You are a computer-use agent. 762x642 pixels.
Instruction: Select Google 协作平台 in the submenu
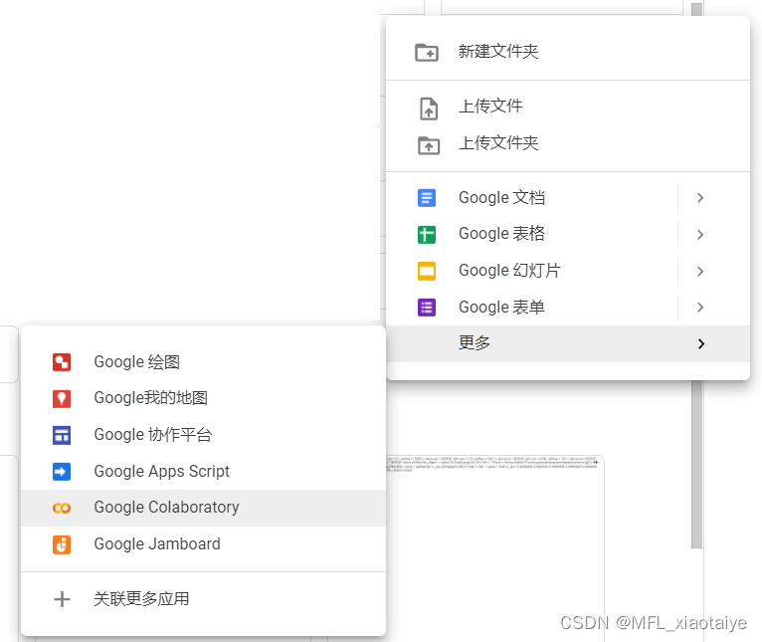(x=203, y=435)
